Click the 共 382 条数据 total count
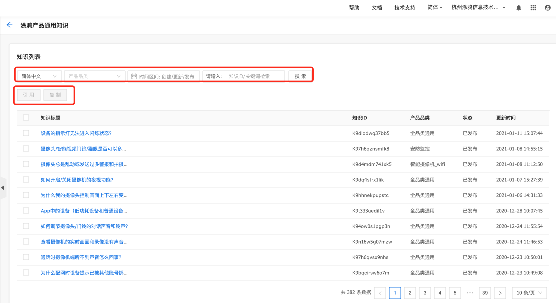The image size is (556, 303). point(356,292)
